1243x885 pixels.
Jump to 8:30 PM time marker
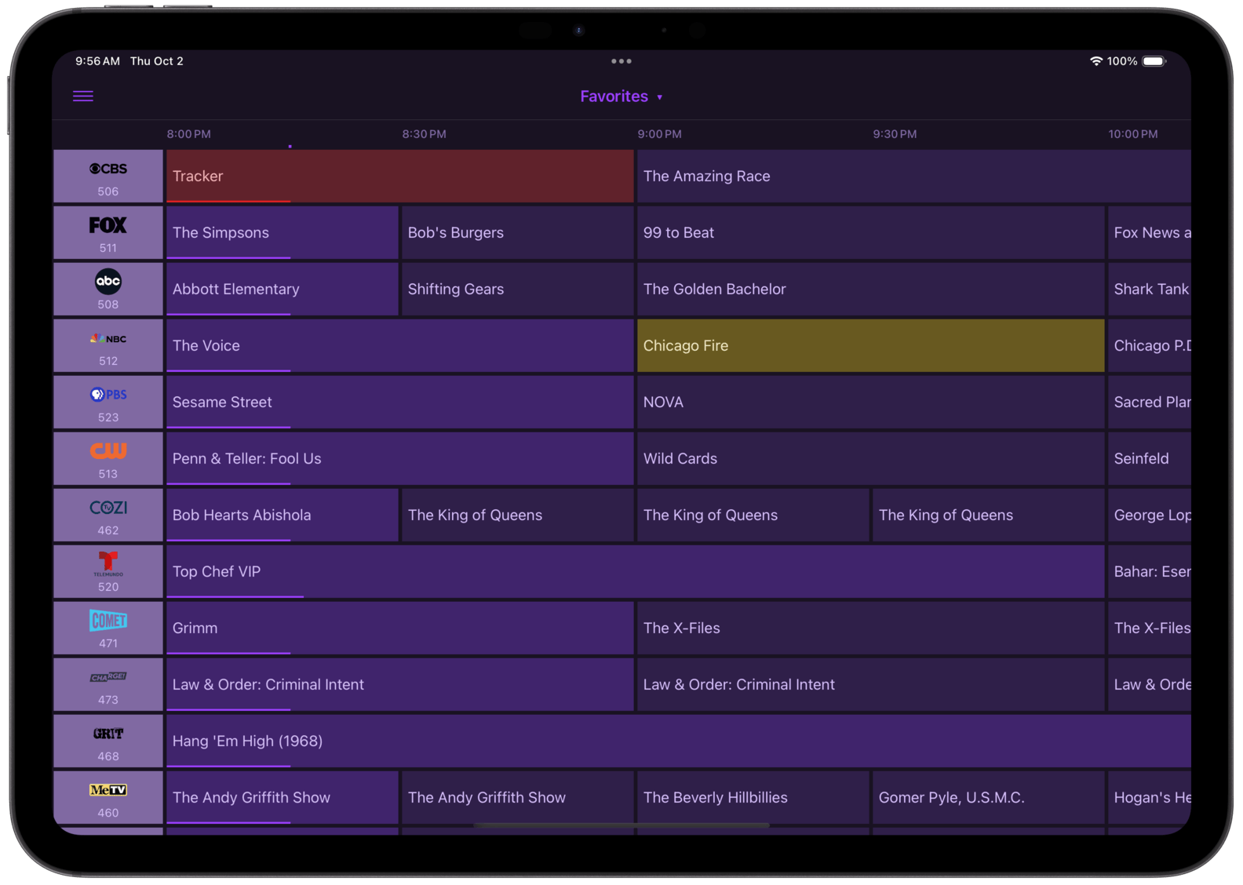click(424, 134)
